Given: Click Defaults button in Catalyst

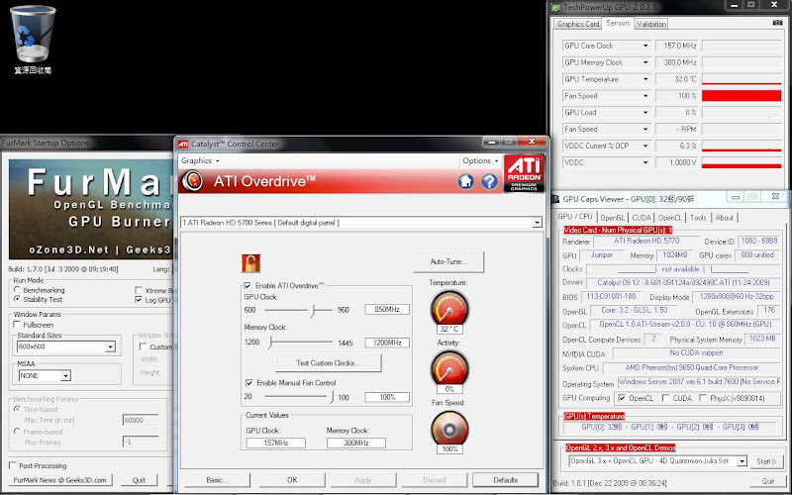Looking at the screenshot, I should (x=506, y=480).
